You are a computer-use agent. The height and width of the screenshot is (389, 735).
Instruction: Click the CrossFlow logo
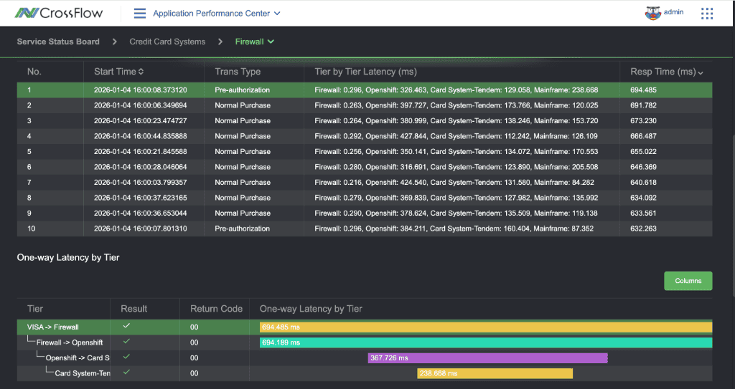[59, 13]
